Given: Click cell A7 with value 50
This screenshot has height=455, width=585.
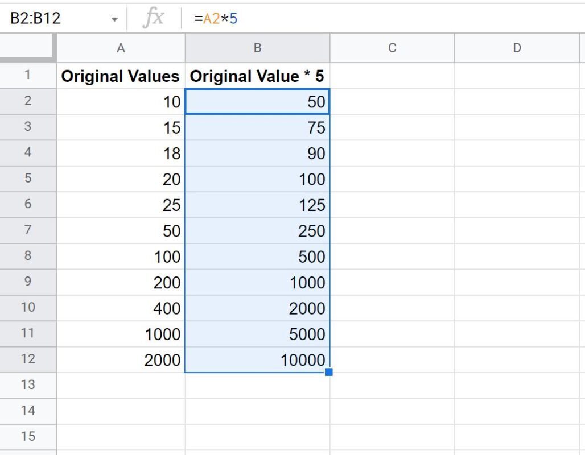Looking at the screenshot, I should point(121,230).
